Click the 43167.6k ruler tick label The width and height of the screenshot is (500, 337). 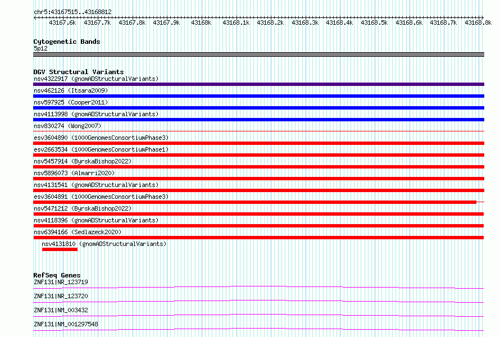click(x=62, y=22)
